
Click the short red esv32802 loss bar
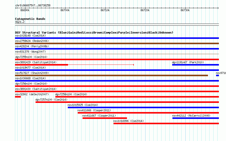coord(18,97)
